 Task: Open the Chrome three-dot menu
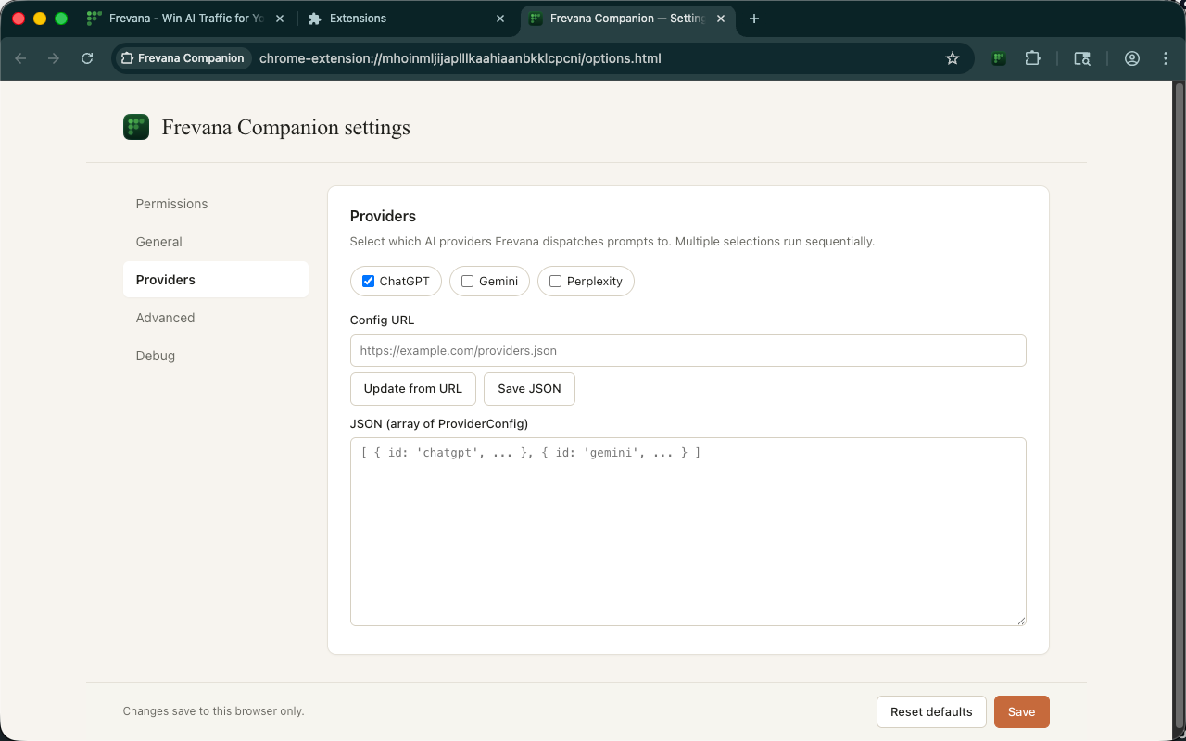(1166, 58)
